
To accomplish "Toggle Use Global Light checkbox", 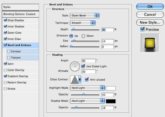I will tap(83, 66).
